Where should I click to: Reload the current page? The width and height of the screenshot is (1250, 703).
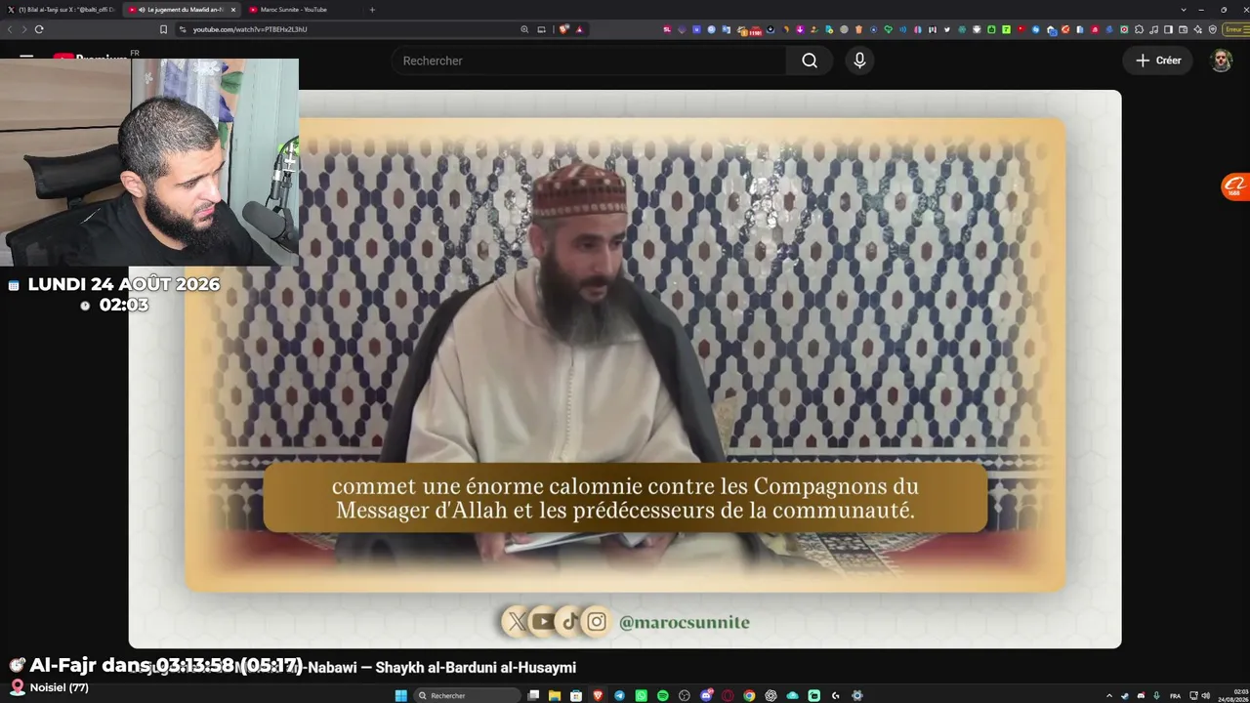coord(39,29)
